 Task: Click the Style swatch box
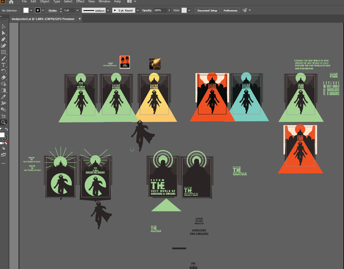(184, 10)
